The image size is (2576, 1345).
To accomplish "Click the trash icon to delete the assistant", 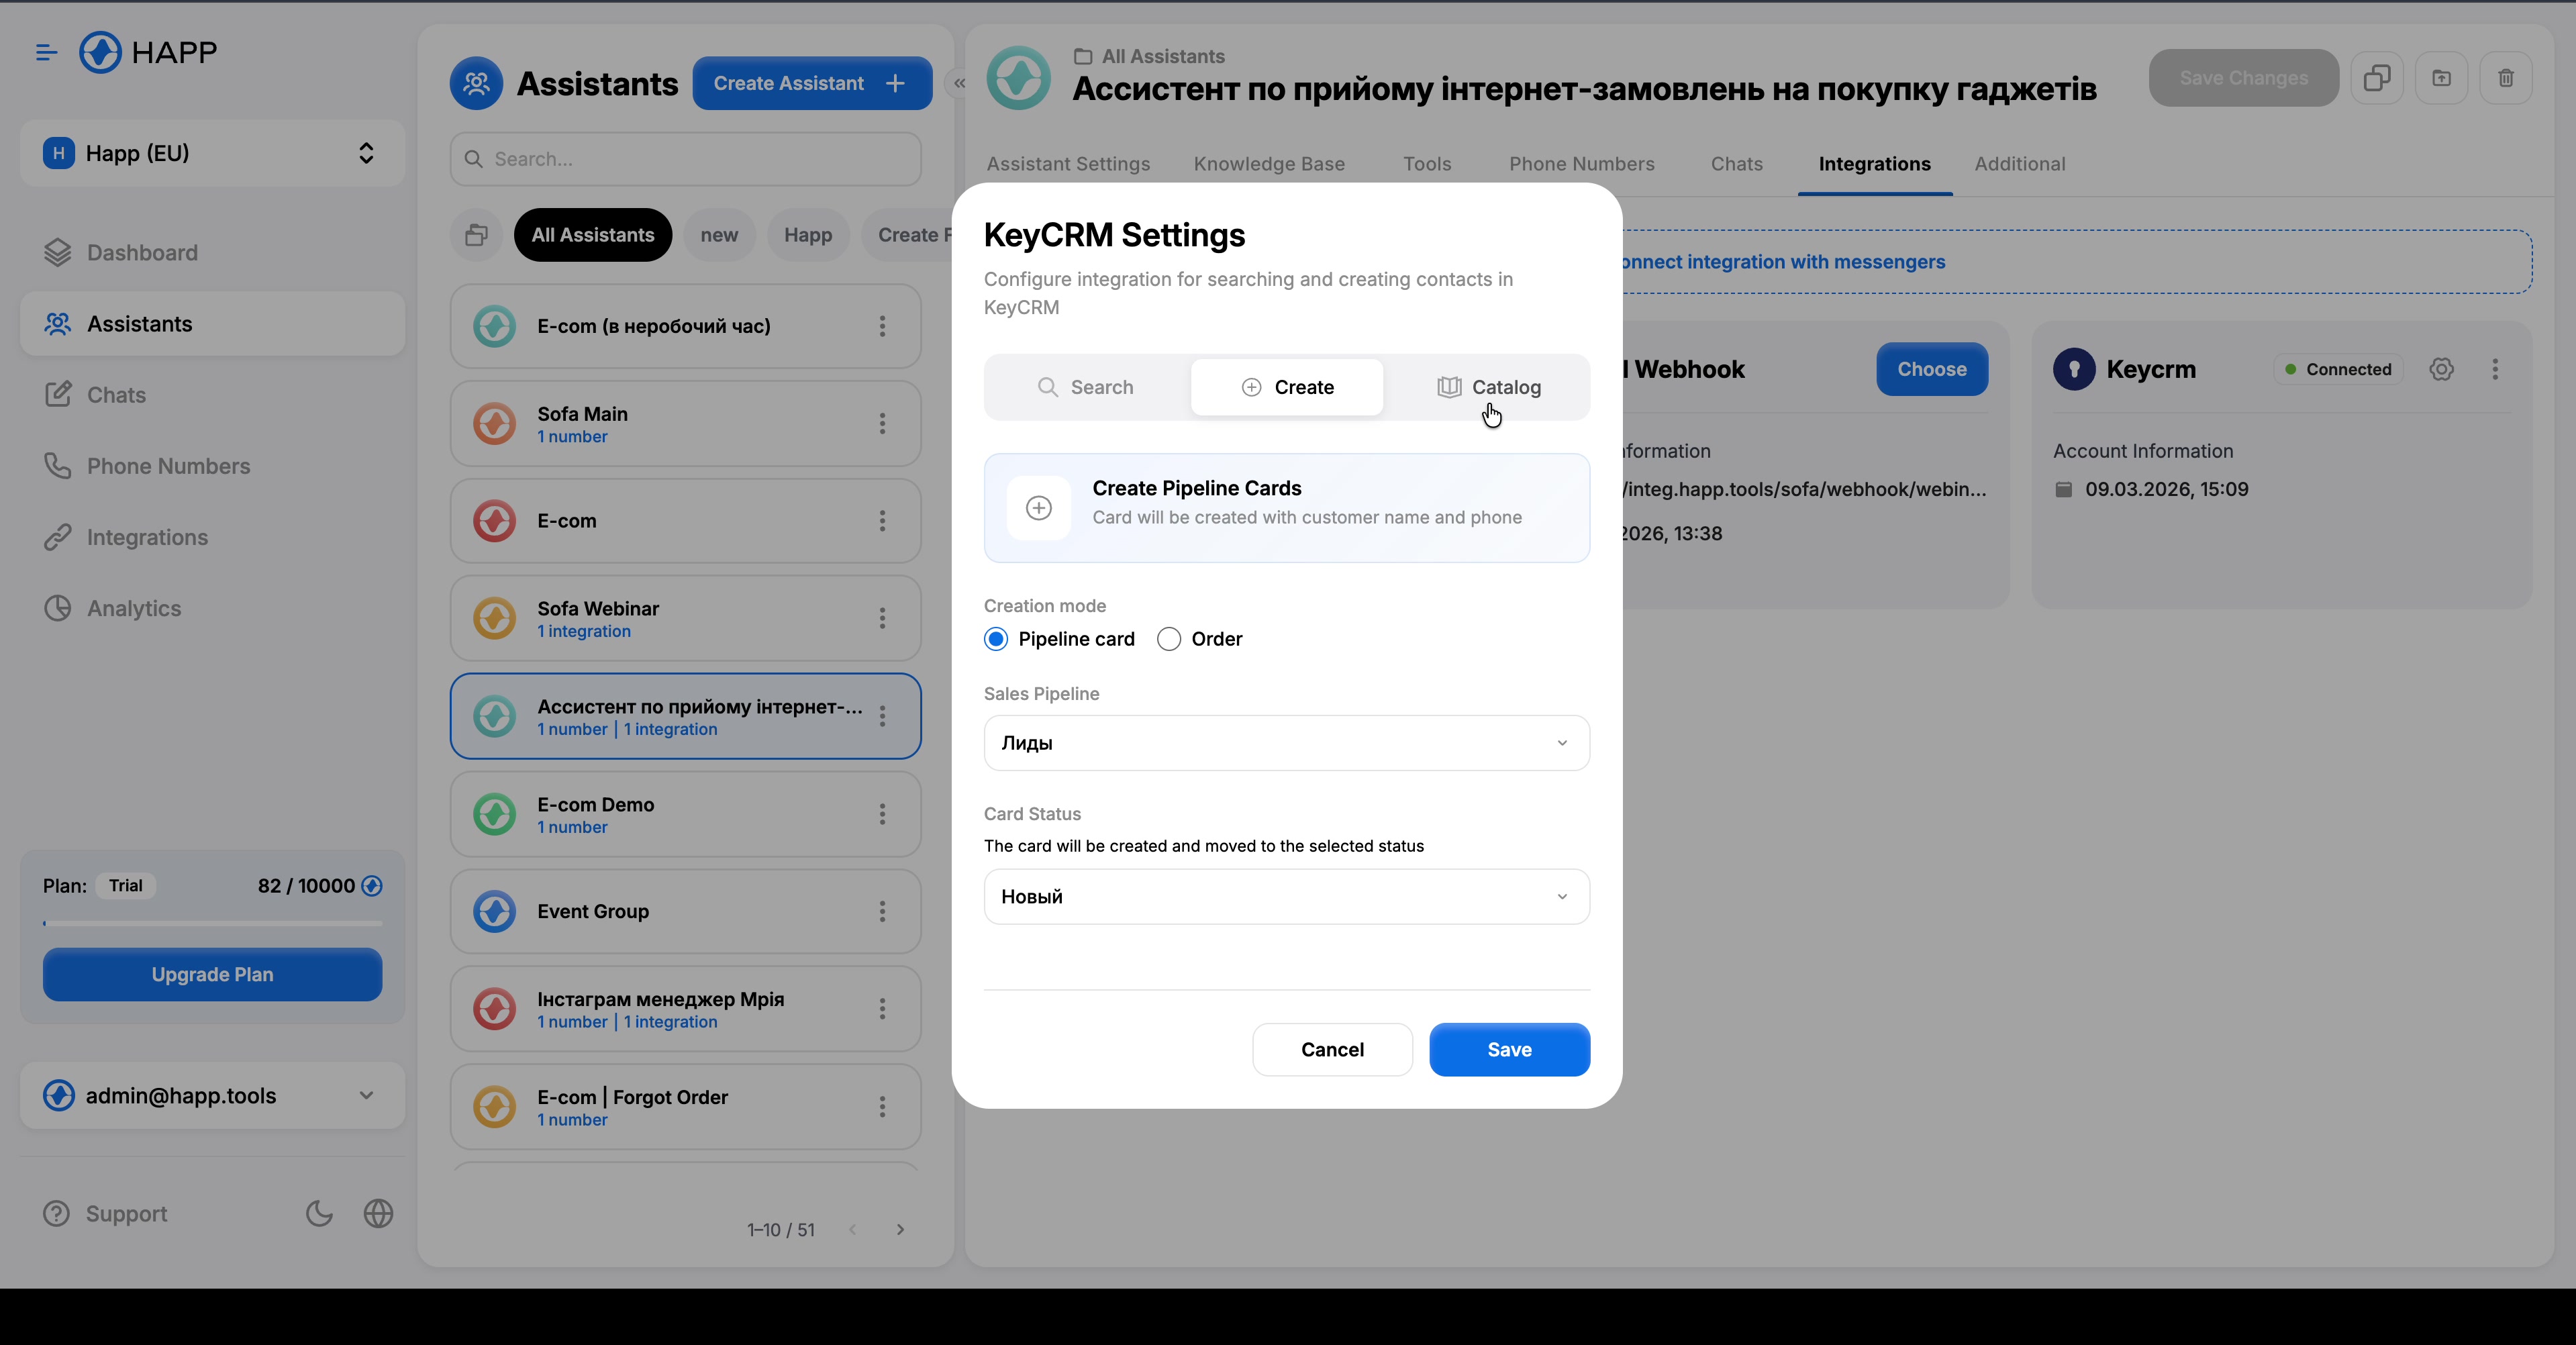I will click(x=2506, y=78).
